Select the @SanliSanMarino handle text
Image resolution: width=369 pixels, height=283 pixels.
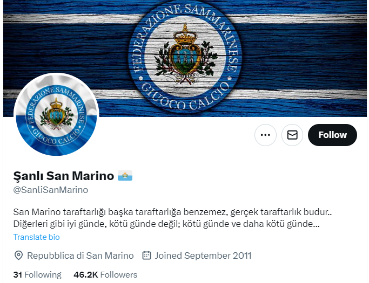51,190
